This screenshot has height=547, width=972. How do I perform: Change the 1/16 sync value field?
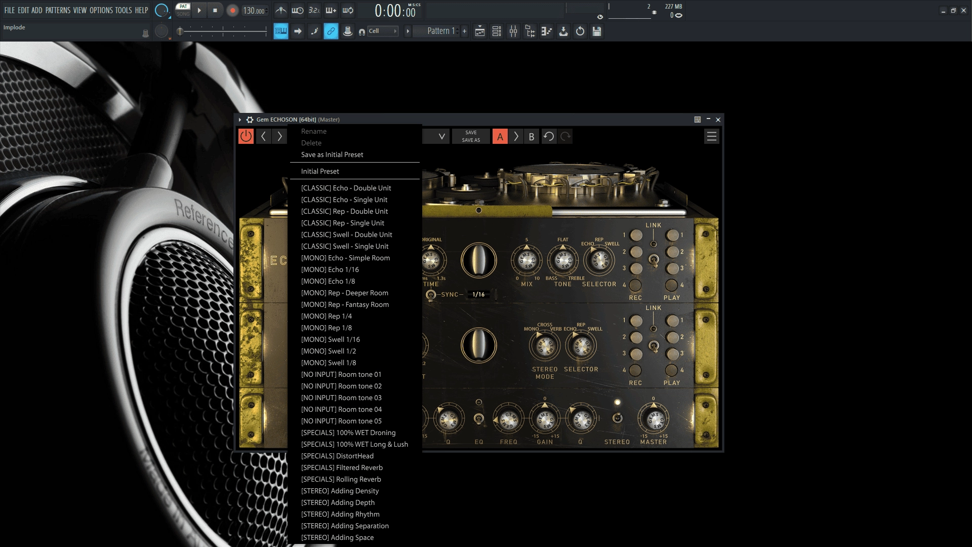click(x=478, y=294)
